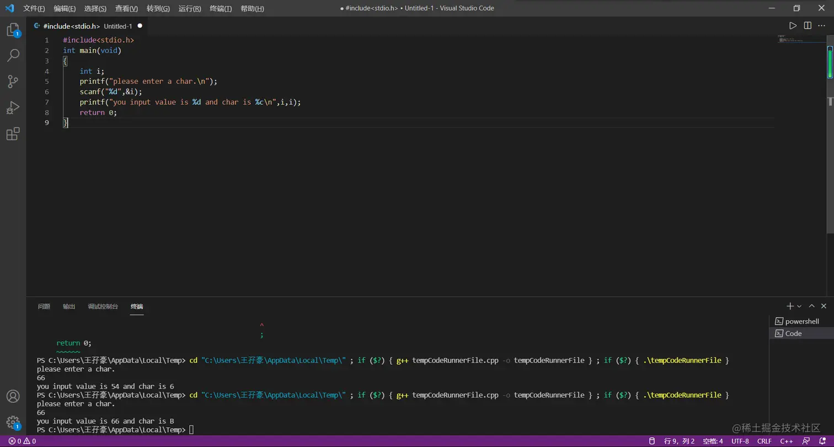Open the Run and Debug view
The height and width of the screenshot is (447, 834).
pyautogui.click(x=13, y=107)
